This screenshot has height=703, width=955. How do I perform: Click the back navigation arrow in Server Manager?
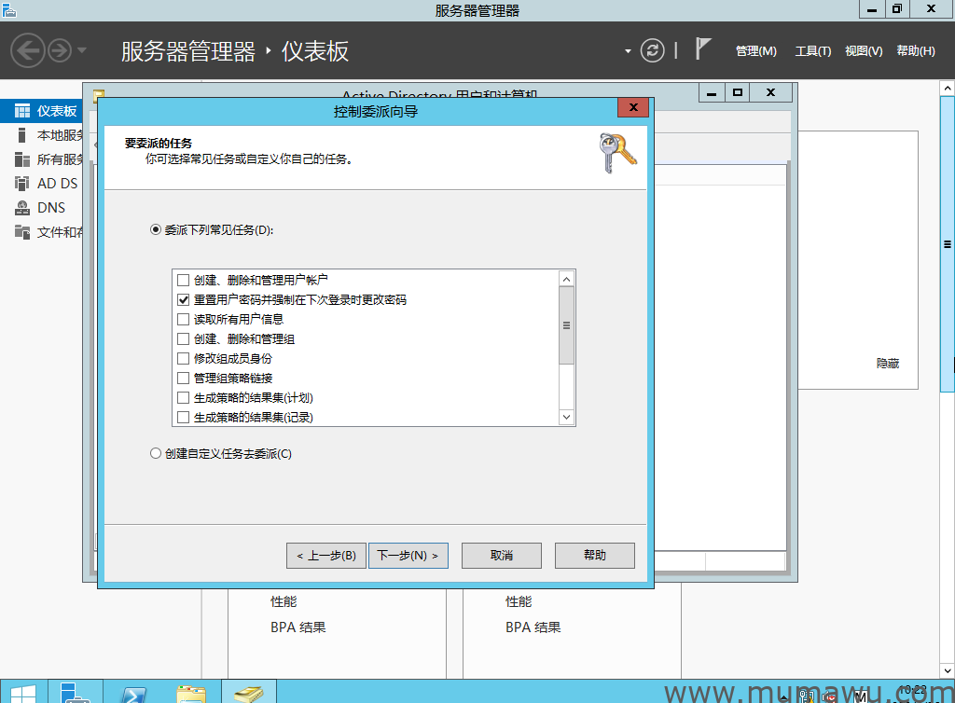(x=28, y=50)
